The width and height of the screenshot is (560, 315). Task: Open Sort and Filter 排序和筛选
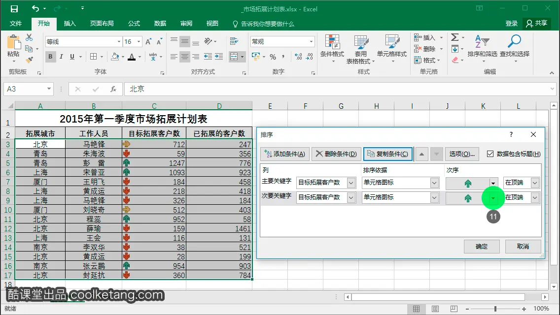482,49
